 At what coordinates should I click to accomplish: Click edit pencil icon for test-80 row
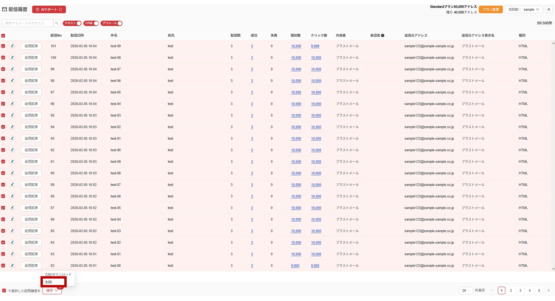click(x=12, y=266)
